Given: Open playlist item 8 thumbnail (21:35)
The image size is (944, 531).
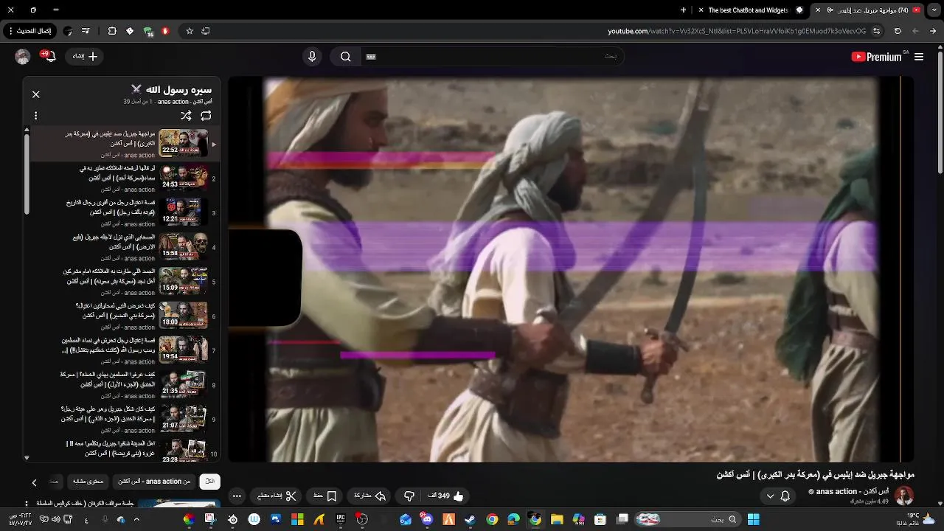Looking at the screenshot, I should point(184,384).
